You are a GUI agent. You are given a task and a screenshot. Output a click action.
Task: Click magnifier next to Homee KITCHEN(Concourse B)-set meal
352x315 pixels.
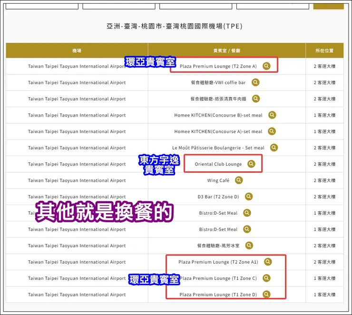(272, 115)
